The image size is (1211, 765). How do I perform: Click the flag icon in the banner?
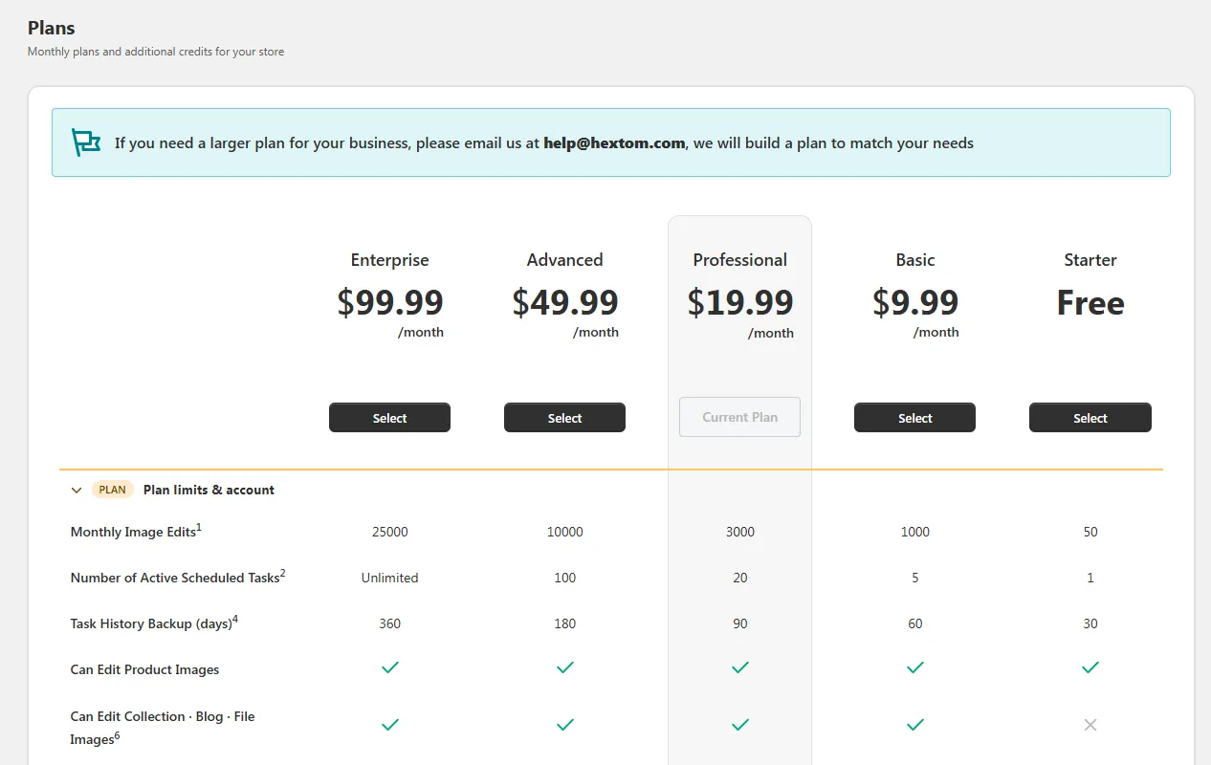click(86, 142)
